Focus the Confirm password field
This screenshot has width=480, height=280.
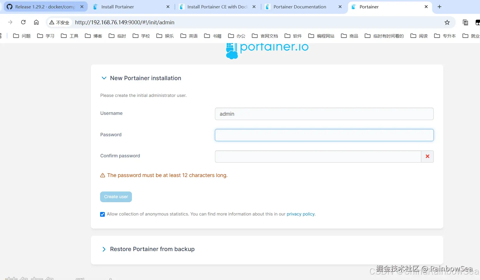point(318,156)
